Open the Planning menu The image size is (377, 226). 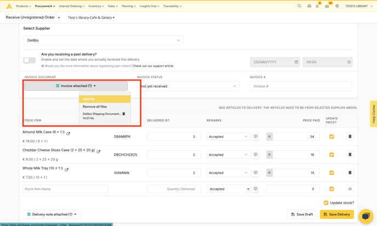[x=129, y=6]
